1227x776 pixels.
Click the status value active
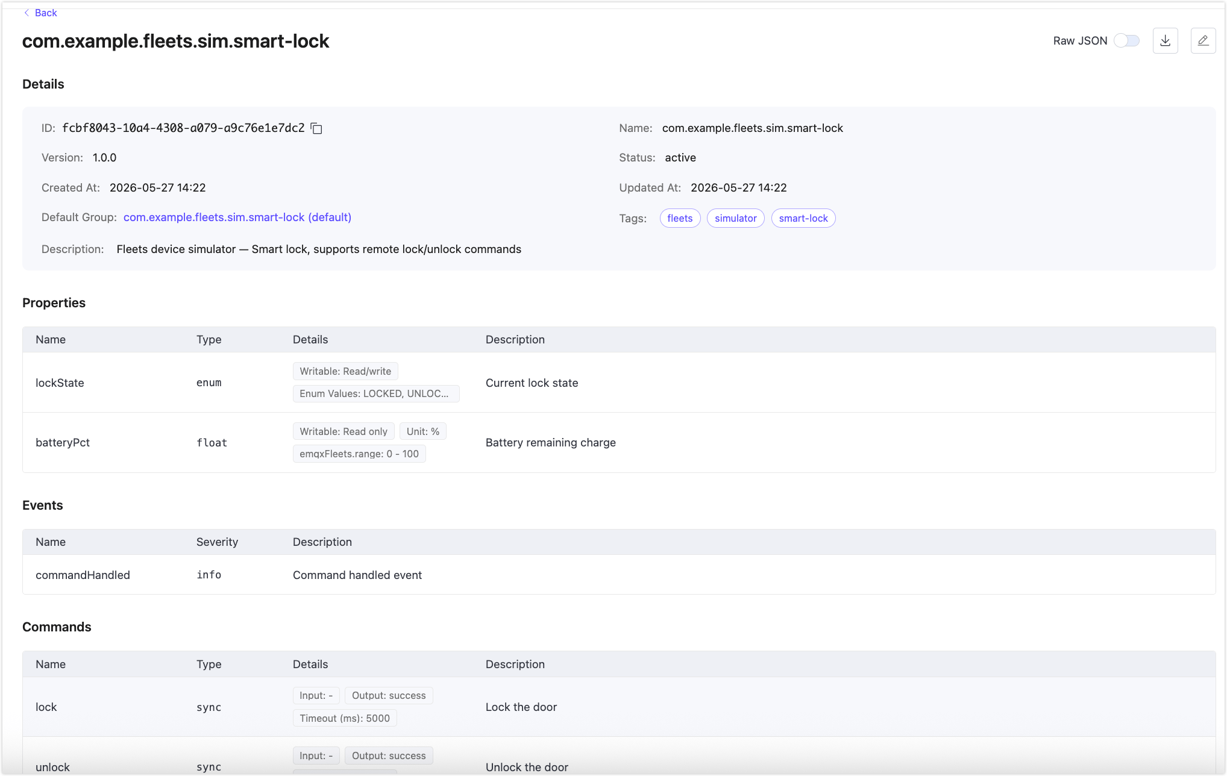(680, 157)
